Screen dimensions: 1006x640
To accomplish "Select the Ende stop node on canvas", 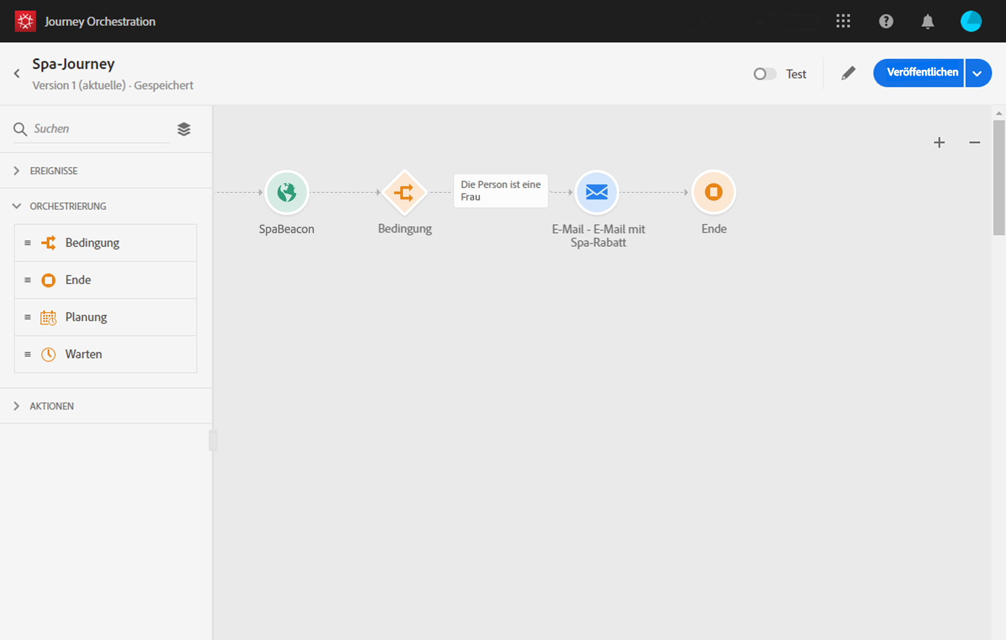I will click(713, 192).
